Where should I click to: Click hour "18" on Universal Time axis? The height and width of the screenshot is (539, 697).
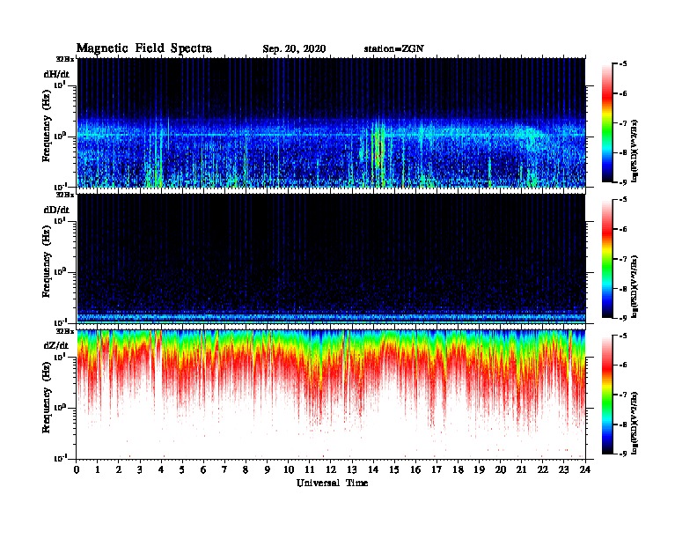[x=459, y=469]
